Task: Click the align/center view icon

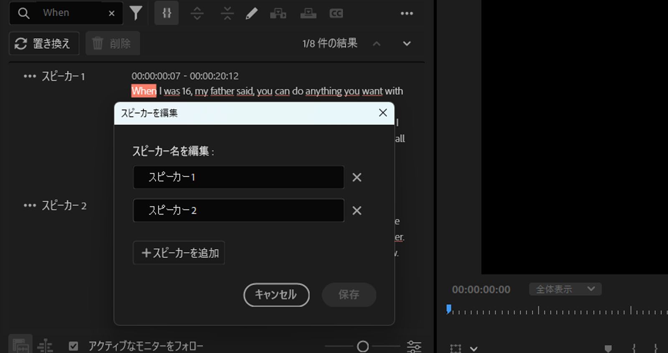Action: tap(45, 346)
